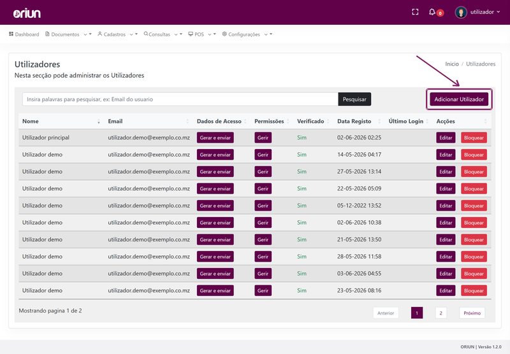Open Configurações menu
This screenshot has width=510, height=354.
pyautogui.click(x=241, y=34)
